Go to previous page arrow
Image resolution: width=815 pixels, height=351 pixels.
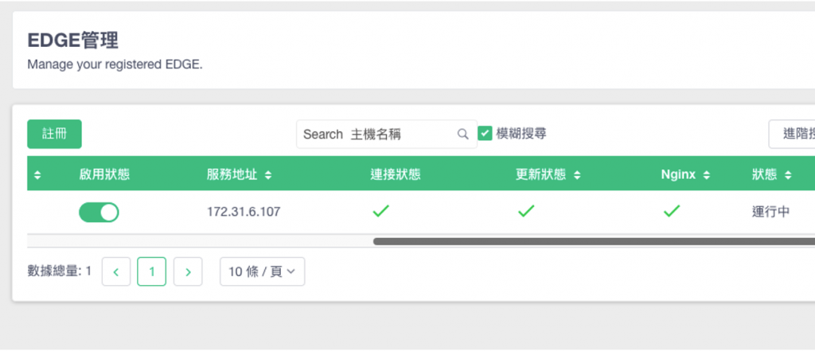[116, 271]
